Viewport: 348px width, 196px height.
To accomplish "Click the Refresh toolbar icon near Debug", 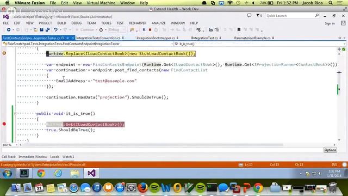I will coord(101,30).
